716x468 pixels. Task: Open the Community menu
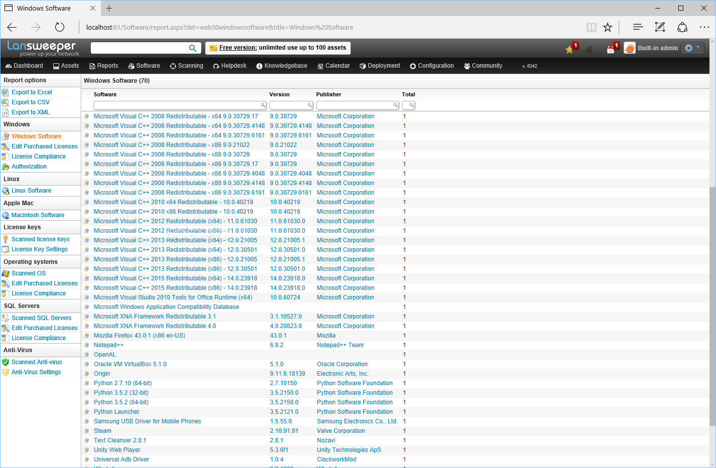[483, 66]
